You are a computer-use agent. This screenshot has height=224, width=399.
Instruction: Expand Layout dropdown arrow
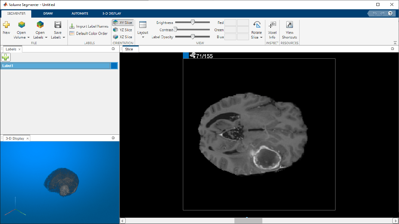pyautogui.click(x=143, y=37)
